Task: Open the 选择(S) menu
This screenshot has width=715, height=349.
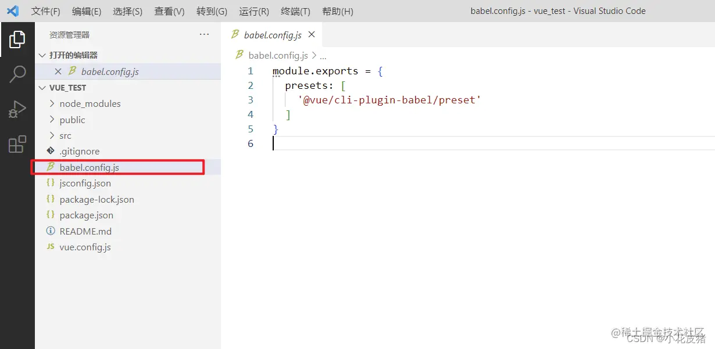Action: click(x=128, y=11)
